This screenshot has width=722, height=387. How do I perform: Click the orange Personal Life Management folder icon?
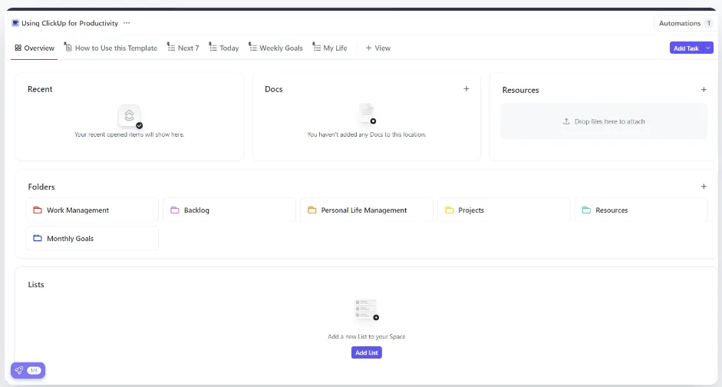click(312, 210)
